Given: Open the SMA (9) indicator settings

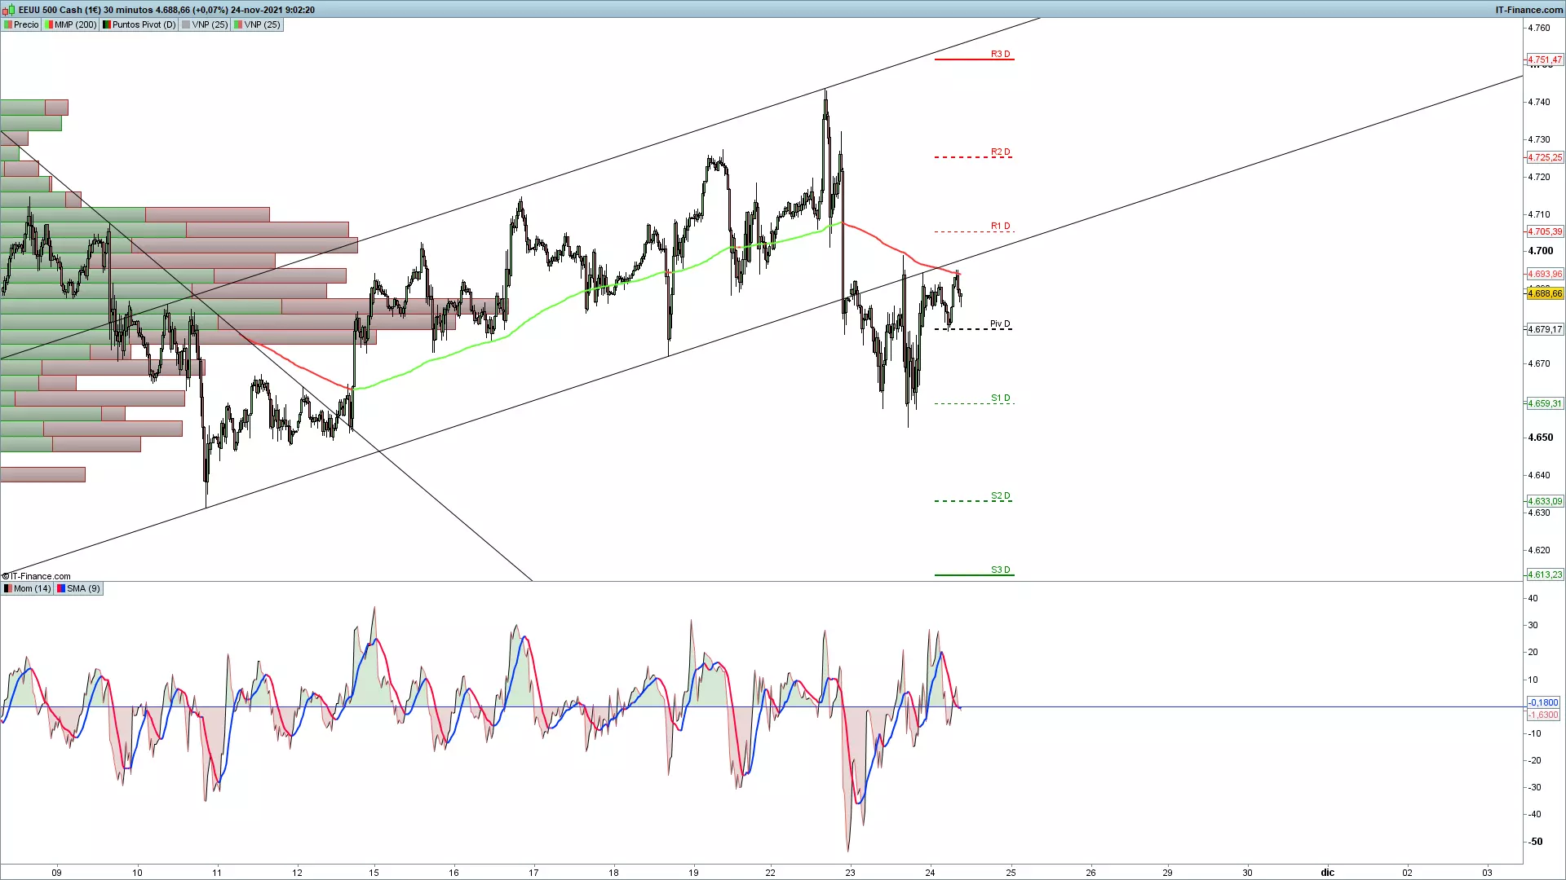Looking at the screenshot, I should tap(78, 588).
